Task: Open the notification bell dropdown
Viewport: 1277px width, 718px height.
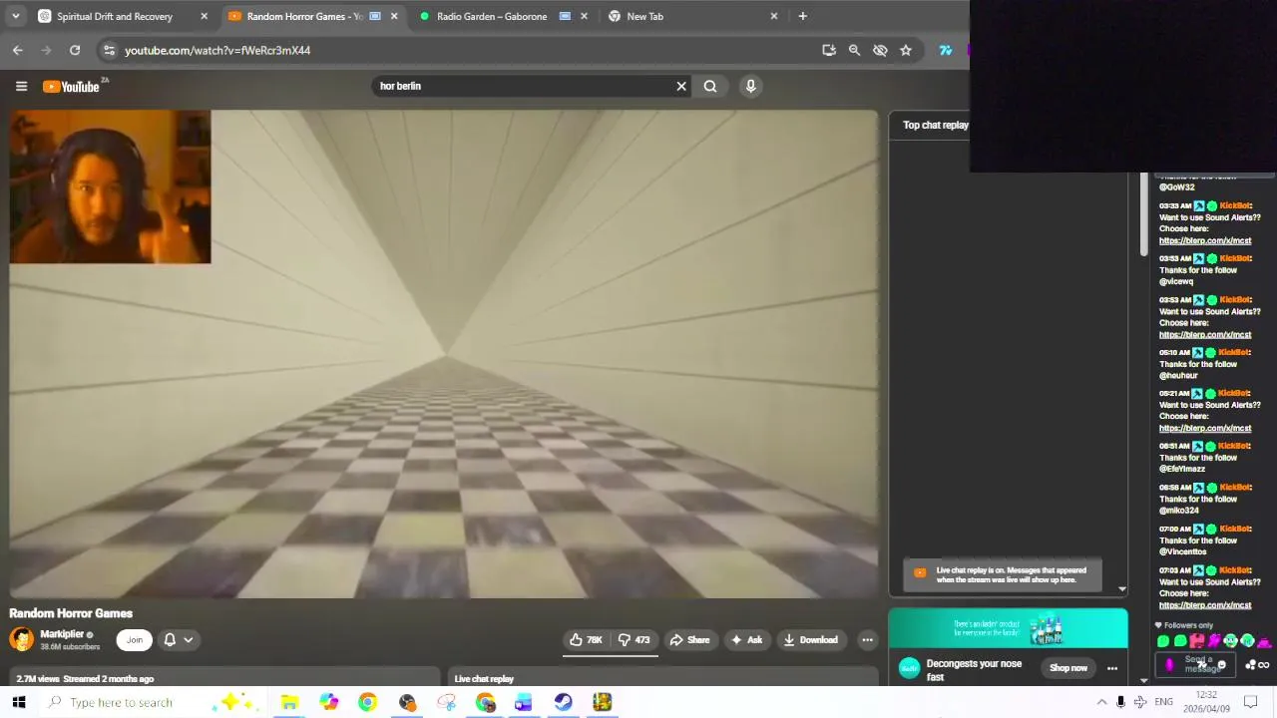Action: point(179,640)
